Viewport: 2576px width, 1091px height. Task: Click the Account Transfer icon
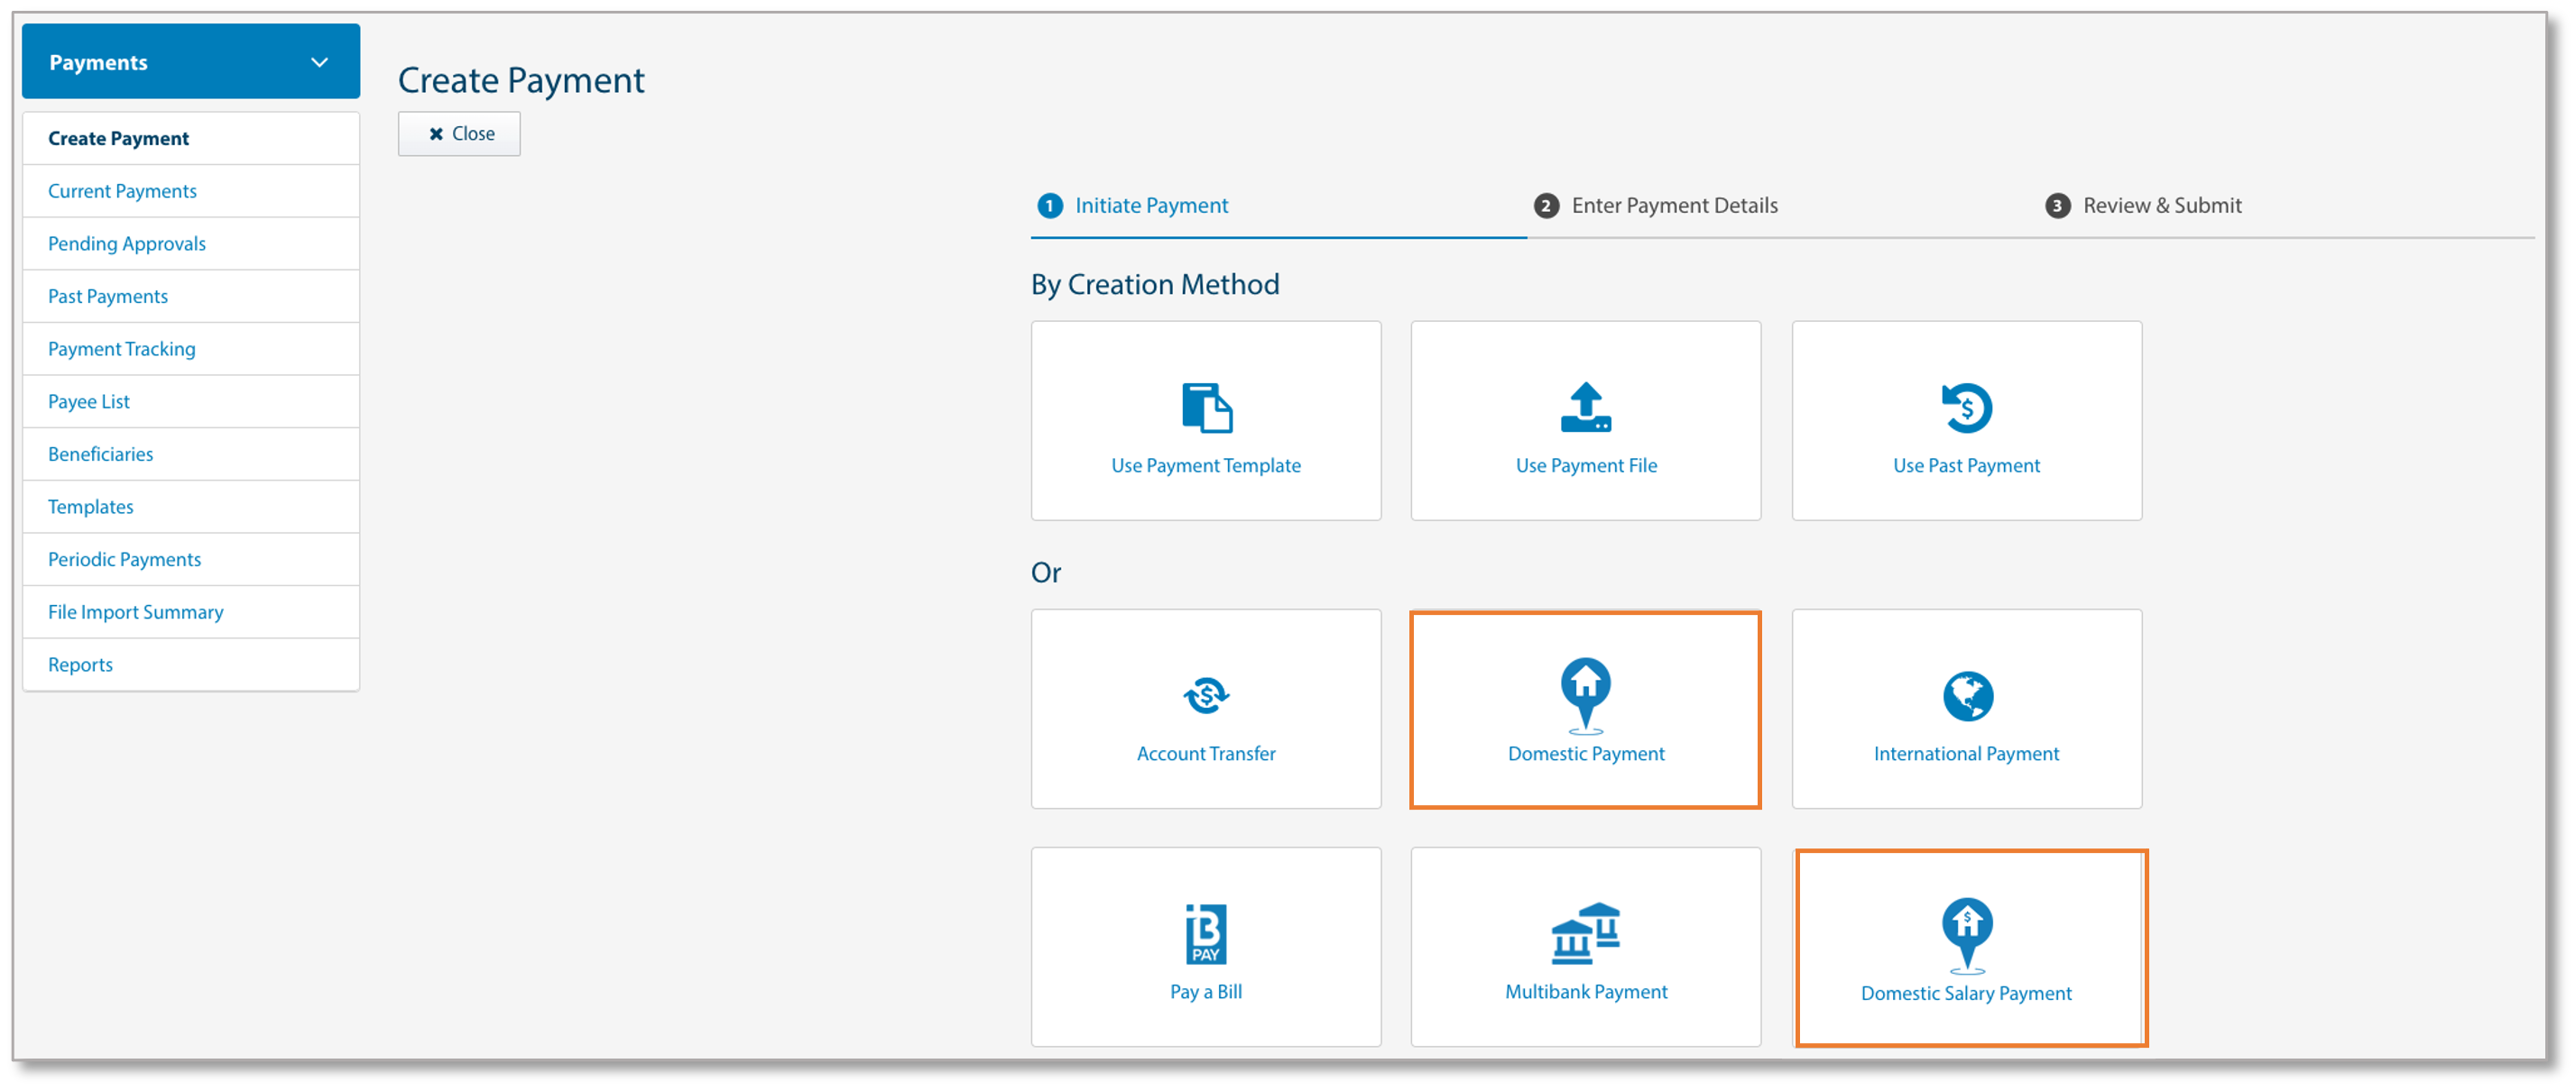[x=1206, y=696]
